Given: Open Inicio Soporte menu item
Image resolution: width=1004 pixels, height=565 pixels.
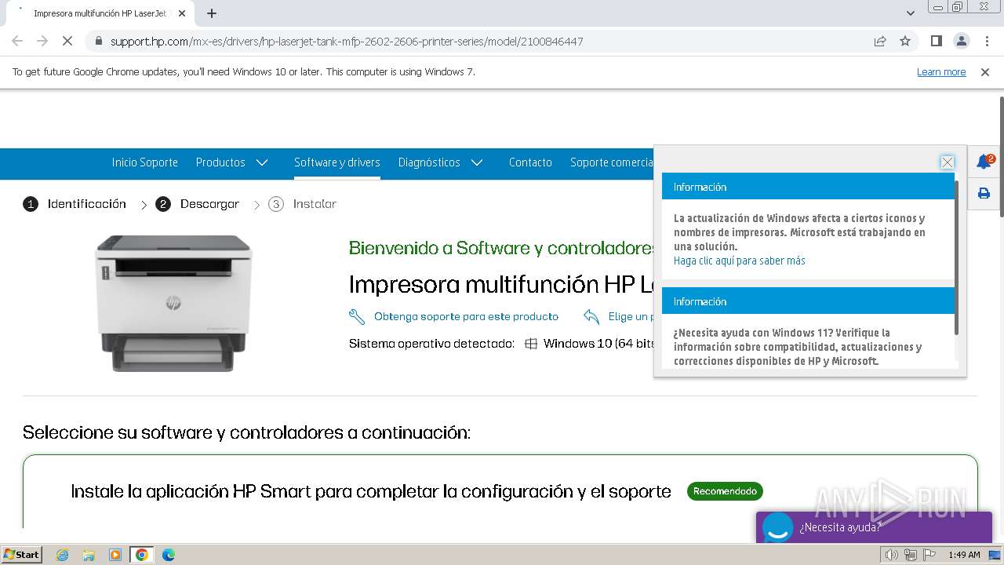Looking at the screenshot, I should point(145,162).
